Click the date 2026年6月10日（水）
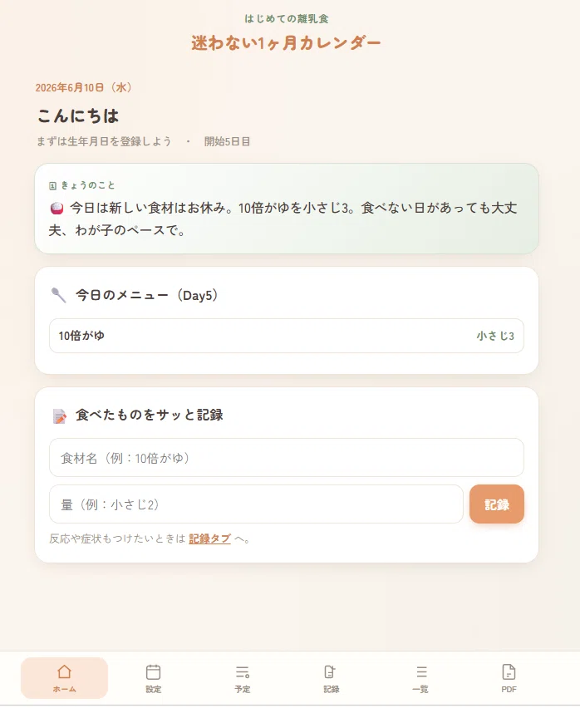The width and height of the screenshot is (580, 708). (x=84, y=87)
